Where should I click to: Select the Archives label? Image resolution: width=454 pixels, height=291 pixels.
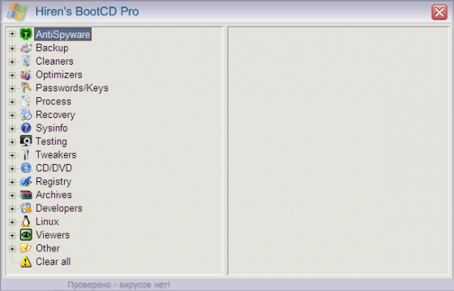click(54, 195)
